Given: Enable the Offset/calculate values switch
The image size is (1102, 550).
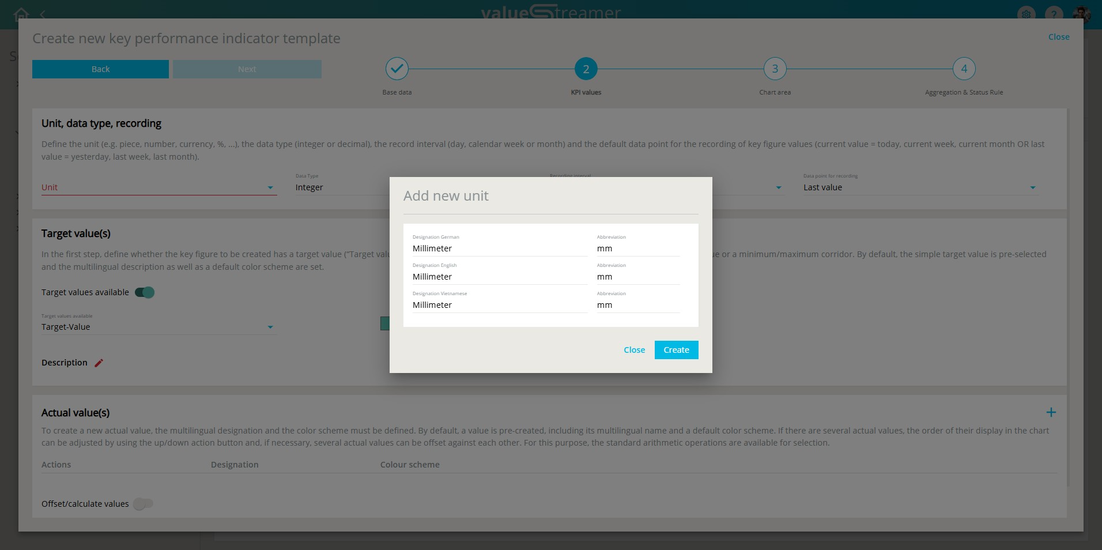Looking at the screenshot, I should [143, 504].
